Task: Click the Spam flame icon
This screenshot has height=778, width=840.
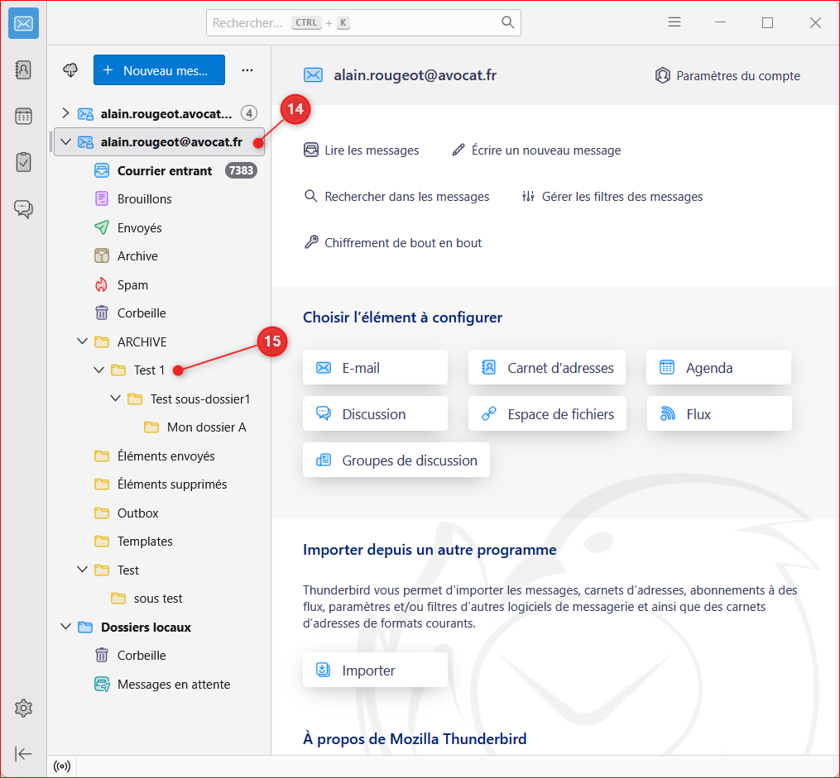Action: [x=102, y=284]
